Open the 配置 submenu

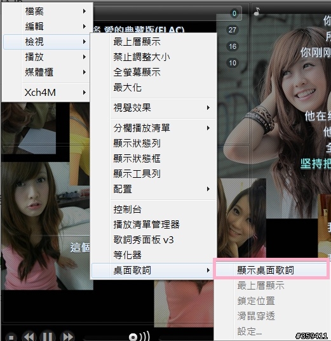tap(153, 189)
